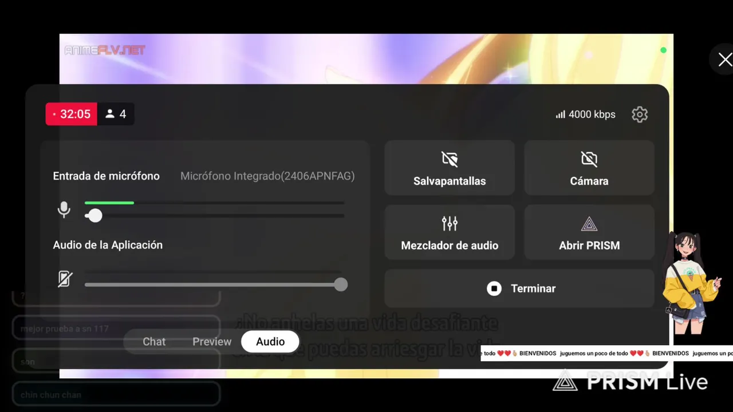
Task: Click the Entrada de micrófono label
Action: (x=107, y=176)
